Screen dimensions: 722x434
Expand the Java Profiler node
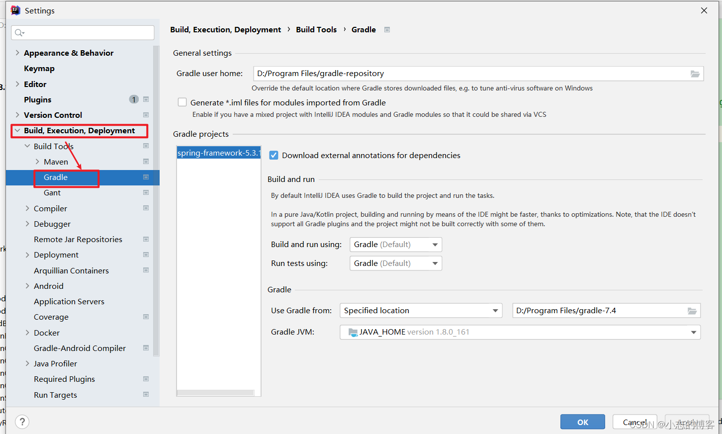[x=27, y=363]
